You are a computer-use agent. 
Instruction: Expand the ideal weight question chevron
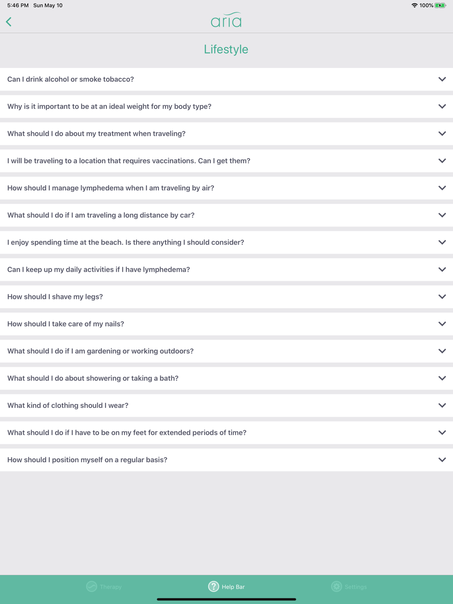coord(442,106)
